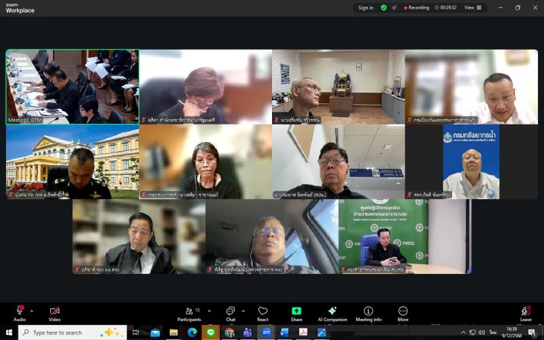Expand the caret beside Chat
This screenshot has height=340, width=544.
click(243, 311)
